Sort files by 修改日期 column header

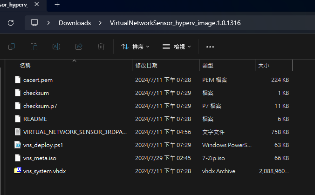[146, 66]
